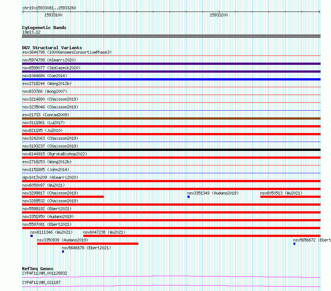Screen dimensions: 331x291
Task: Select variant nsv3289532 (Chaisson2019)
Action: click(x=50, y=201)
